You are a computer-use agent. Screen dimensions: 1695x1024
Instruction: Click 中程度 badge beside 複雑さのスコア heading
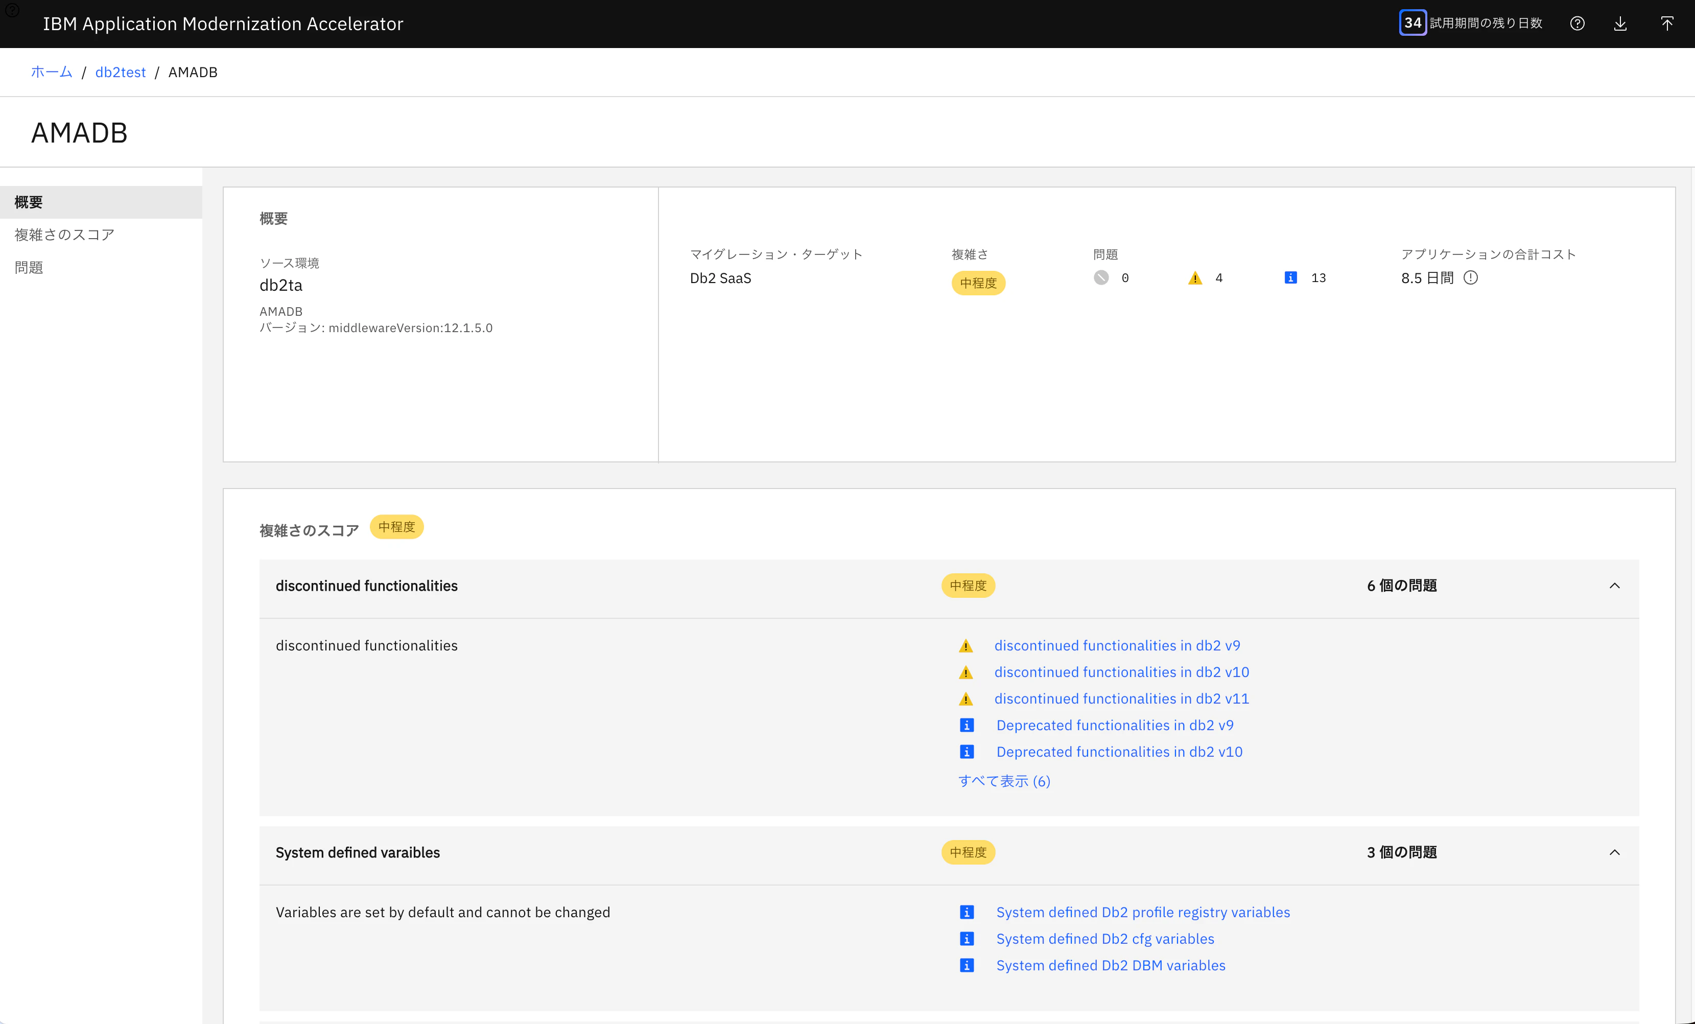coord(397,527)
